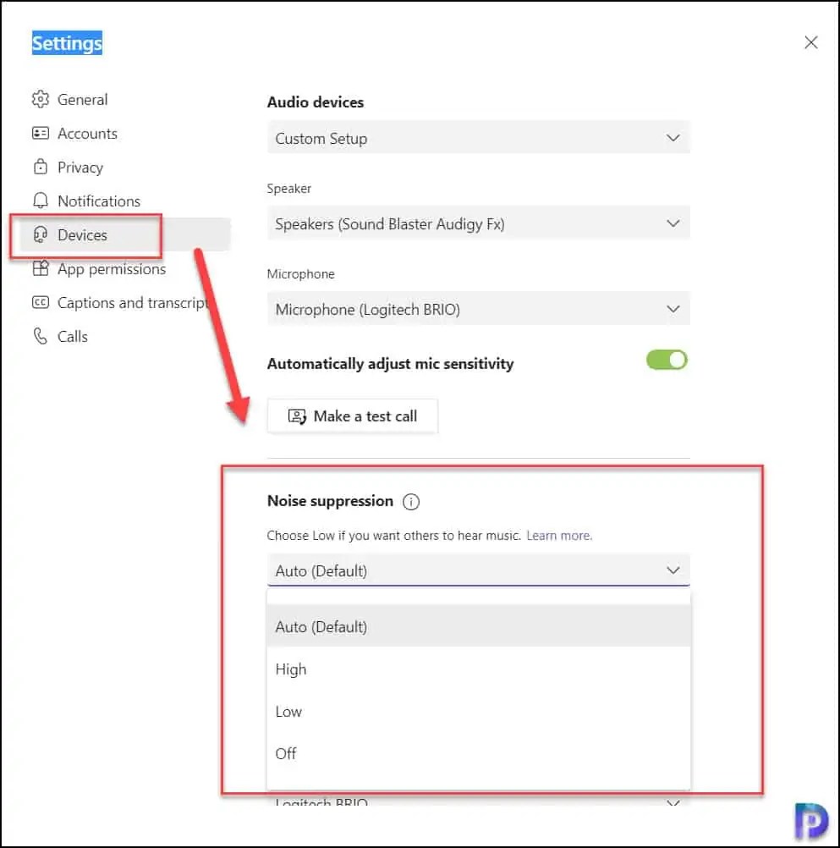This screenshot has width=840, height=848.
Task: Open the Learn more link
Action: point(558,535)
